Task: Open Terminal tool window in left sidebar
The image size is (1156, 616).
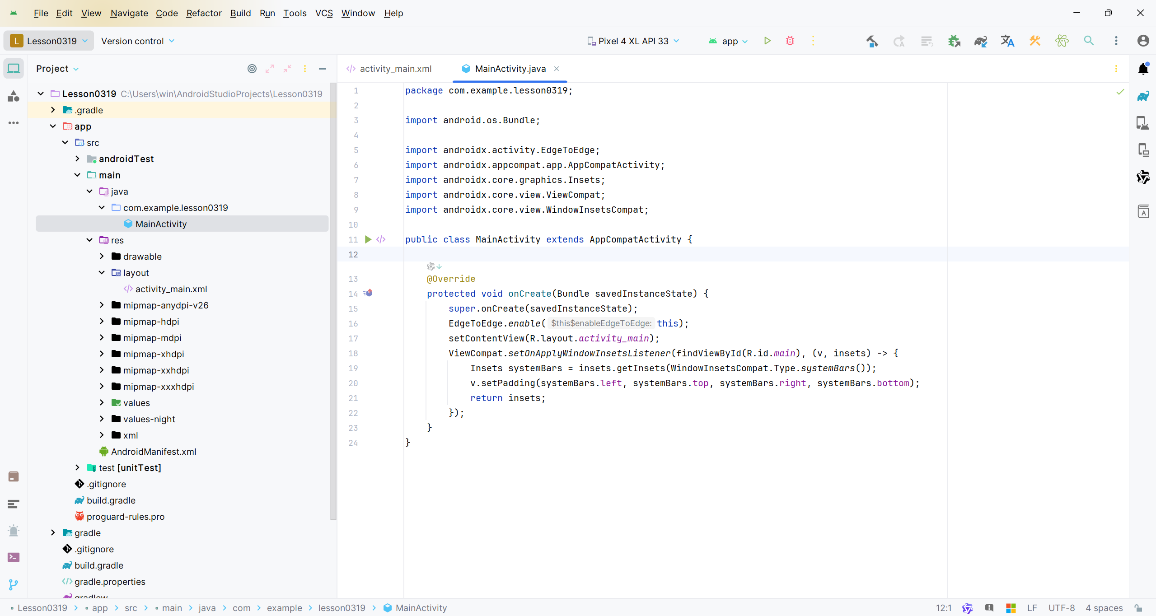Action: pos(14,557)
